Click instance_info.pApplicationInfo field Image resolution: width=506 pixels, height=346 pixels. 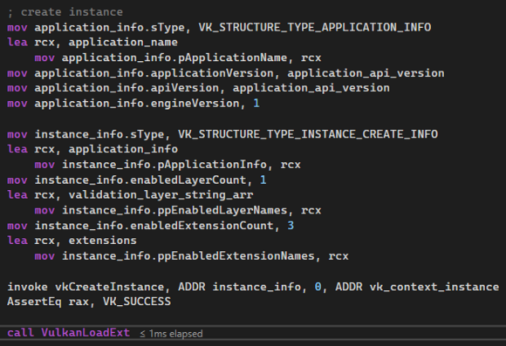(x=164, y=165)
